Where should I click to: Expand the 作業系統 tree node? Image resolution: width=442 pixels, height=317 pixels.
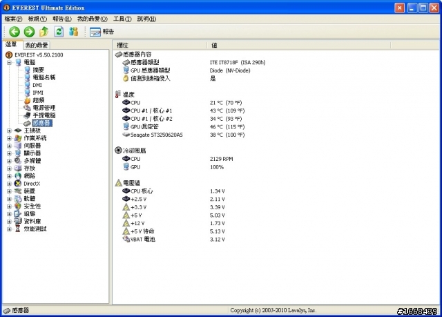click(9, 138)
